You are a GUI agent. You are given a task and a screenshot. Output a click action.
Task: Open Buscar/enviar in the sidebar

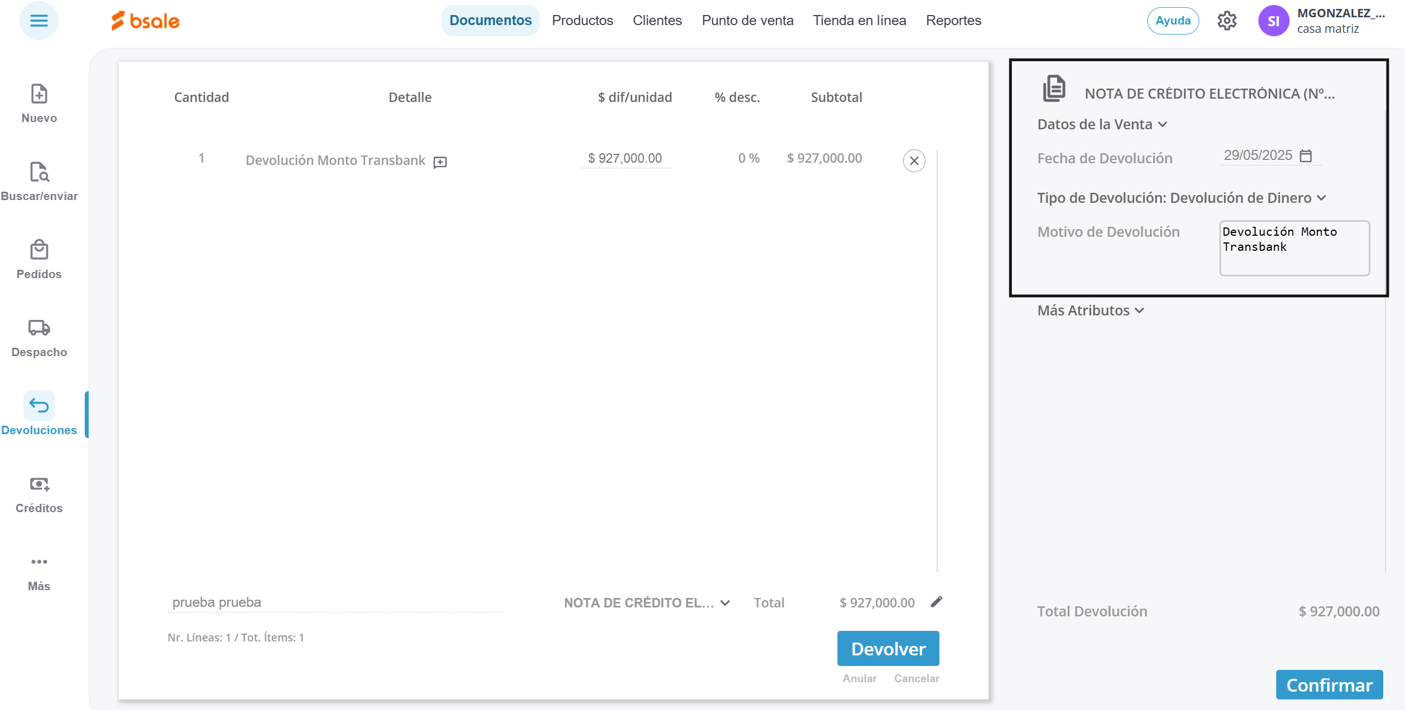(x=39, y=172)
